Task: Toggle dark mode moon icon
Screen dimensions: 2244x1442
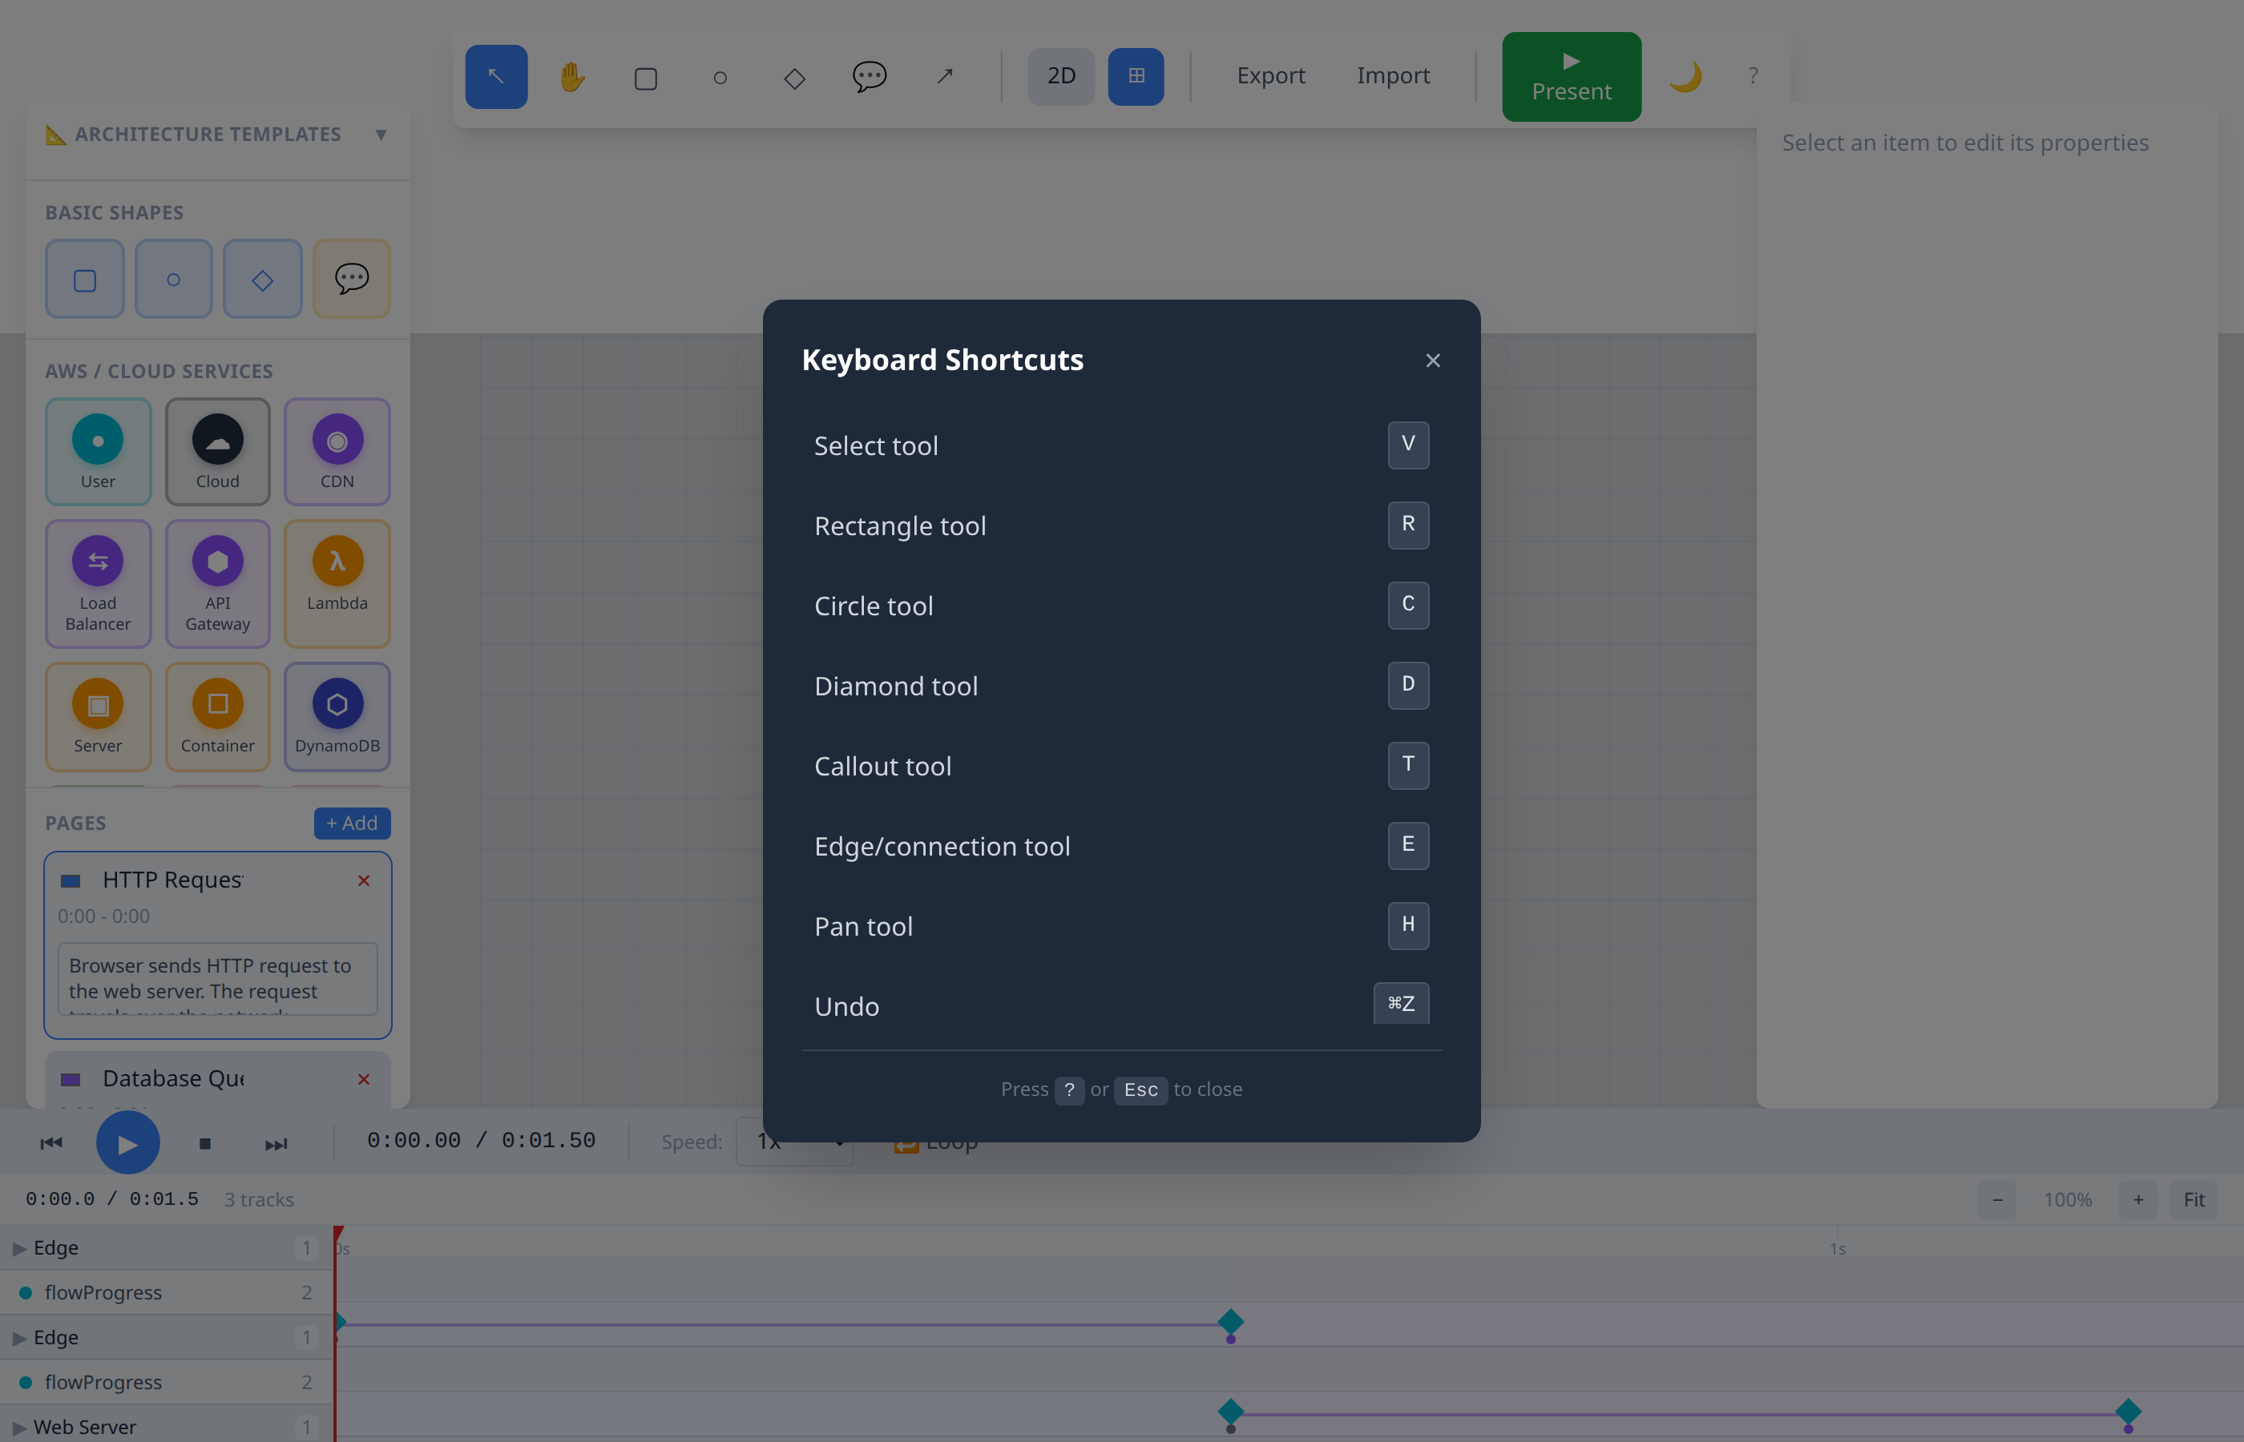Action: (x=1685, y=76)
